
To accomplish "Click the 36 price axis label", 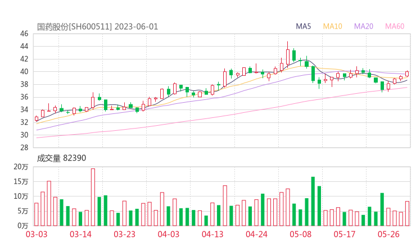I will coord(24,97).
